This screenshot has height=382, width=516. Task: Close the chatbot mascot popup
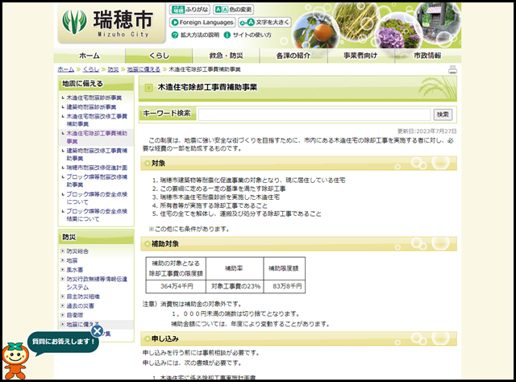(97, 330)
